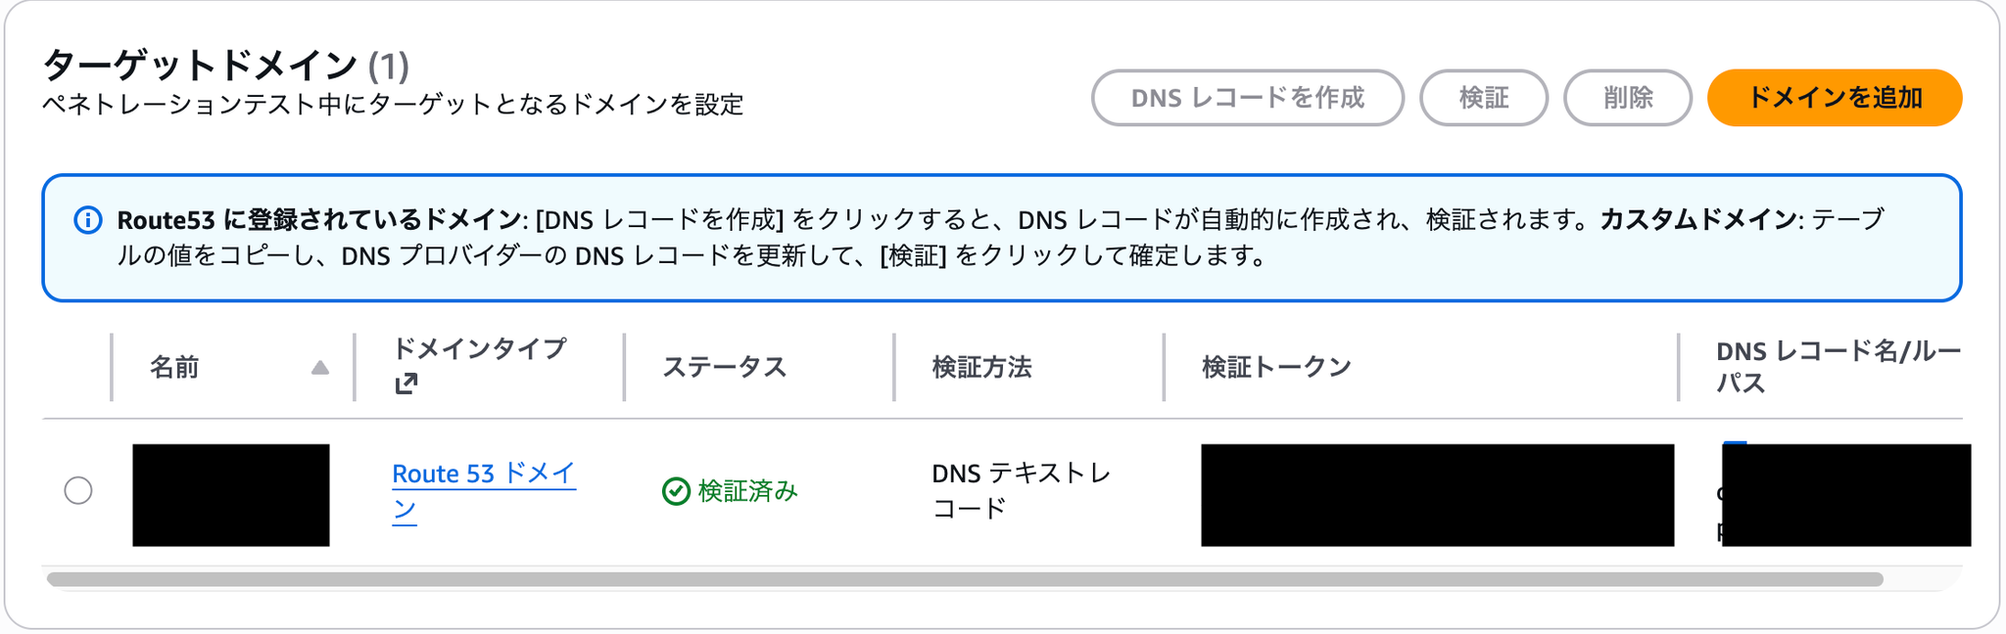Viewport: 2006px width, 634px height.
Task: Click the 検証方法 column header
Action: [981, 368]
